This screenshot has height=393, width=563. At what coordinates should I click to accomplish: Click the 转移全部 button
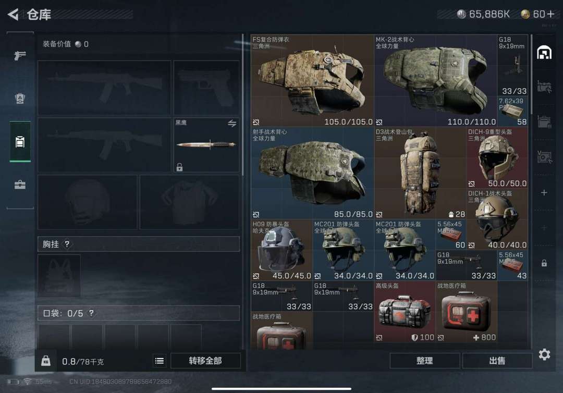tap(205, 361)
